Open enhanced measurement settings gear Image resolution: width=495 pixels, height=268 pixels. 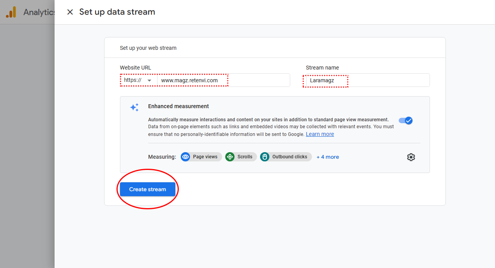tap(411, 157)
